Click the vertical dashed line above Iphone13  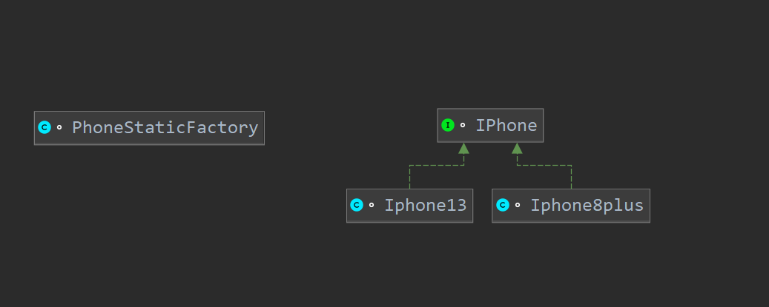[x=409, y=178]
